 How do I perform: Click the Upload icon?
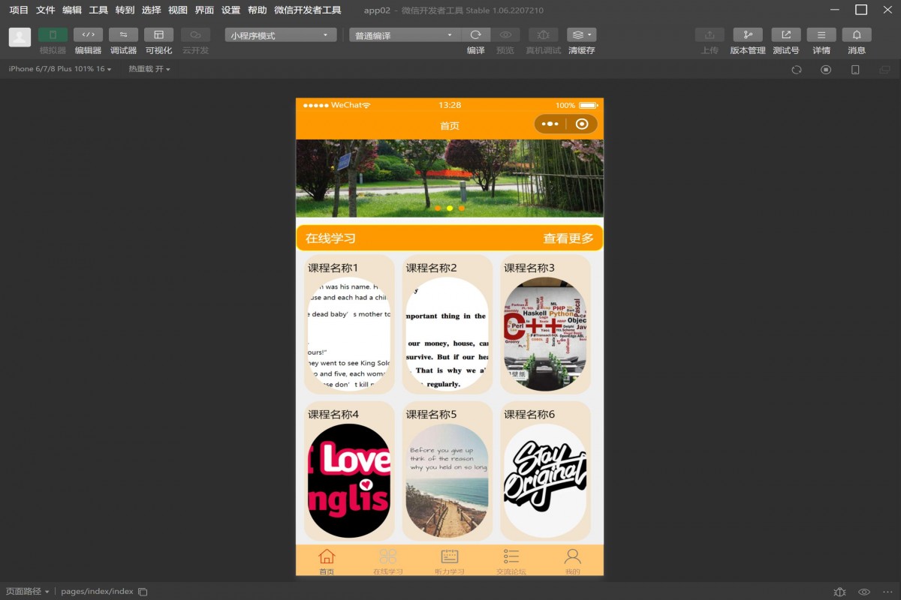click(710, 34)
